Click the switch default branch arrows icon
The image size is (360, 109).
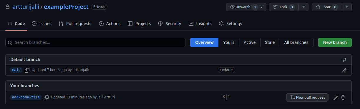tap(344, 60)
